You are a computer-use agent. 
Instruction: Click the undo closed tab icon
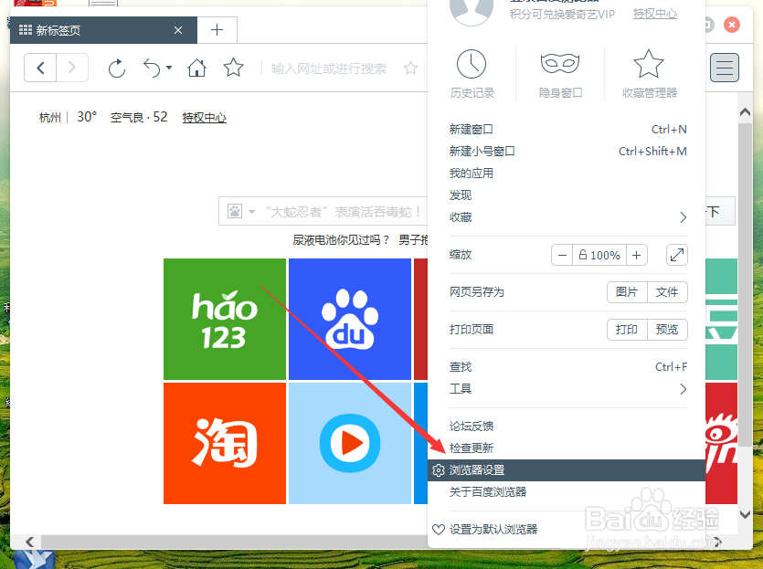point(152,68)
